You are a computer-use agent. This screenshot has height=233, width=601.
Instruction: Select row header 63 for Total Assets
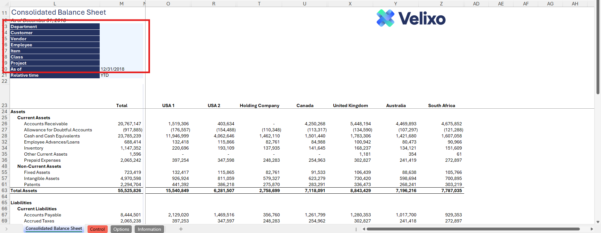[4, 190]
